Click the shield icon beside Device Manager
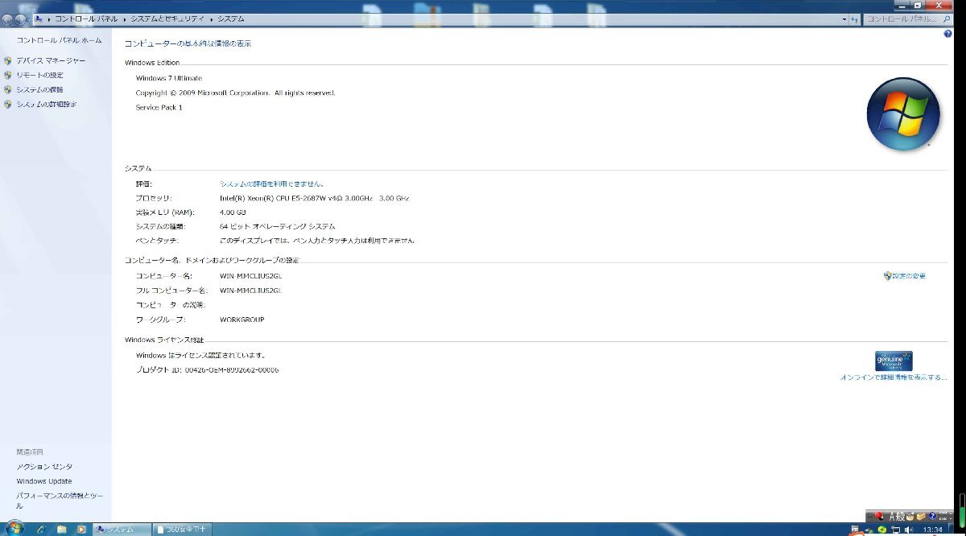Screen dimensions: 966x536 tap(8, 60)
